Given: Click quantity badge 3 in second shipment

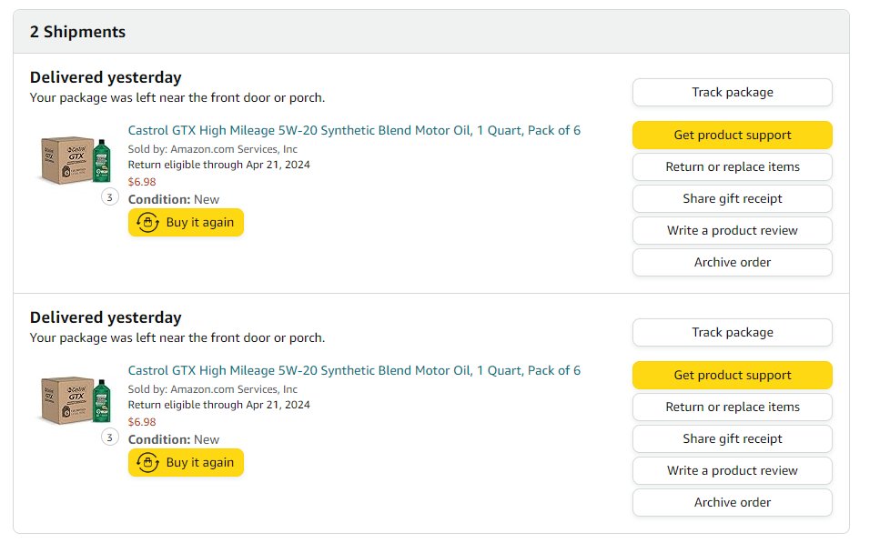Looking at the screenshot, I should click(x=110, y=437).
